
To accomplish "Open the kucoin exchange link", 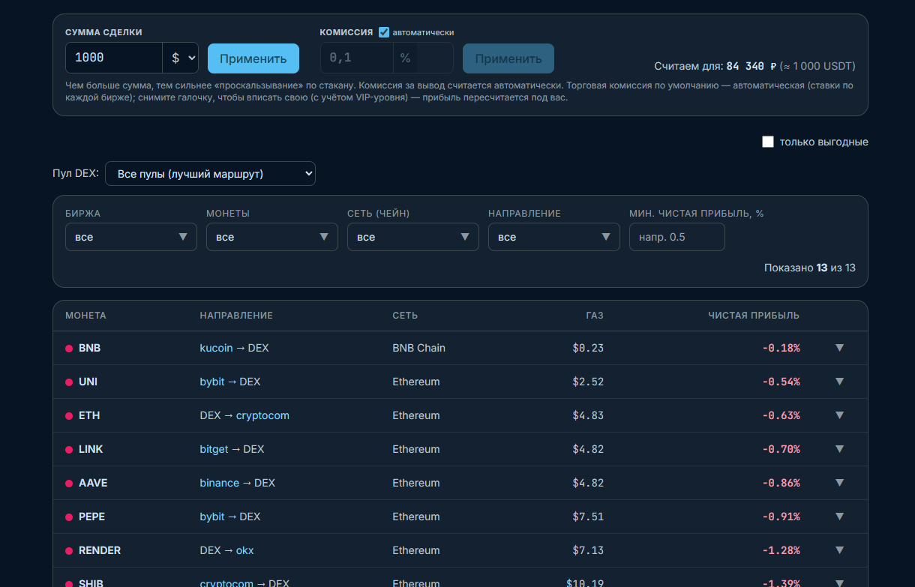I will click(216, 348).
